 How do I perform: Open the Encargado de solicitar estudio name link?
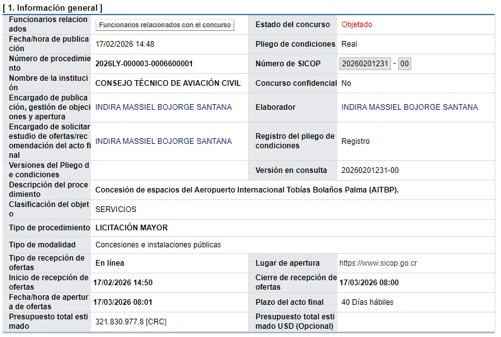pyautogui.click(x=163, y=141)
